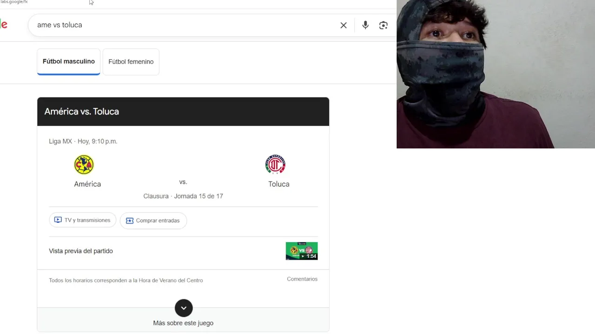The image size is (595, 334).
Task: Click Comprar entradas button
Action: tap(153, 221)
